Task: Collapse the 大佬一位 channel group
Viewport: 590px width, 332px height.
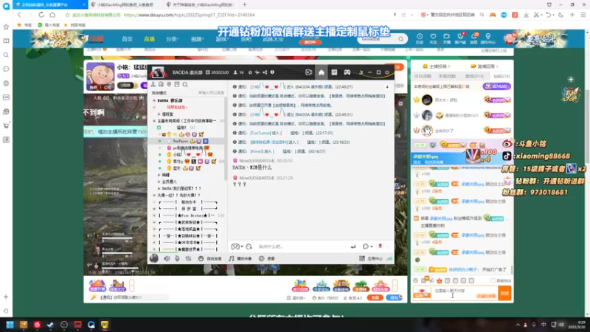Action: pos(154,195)
